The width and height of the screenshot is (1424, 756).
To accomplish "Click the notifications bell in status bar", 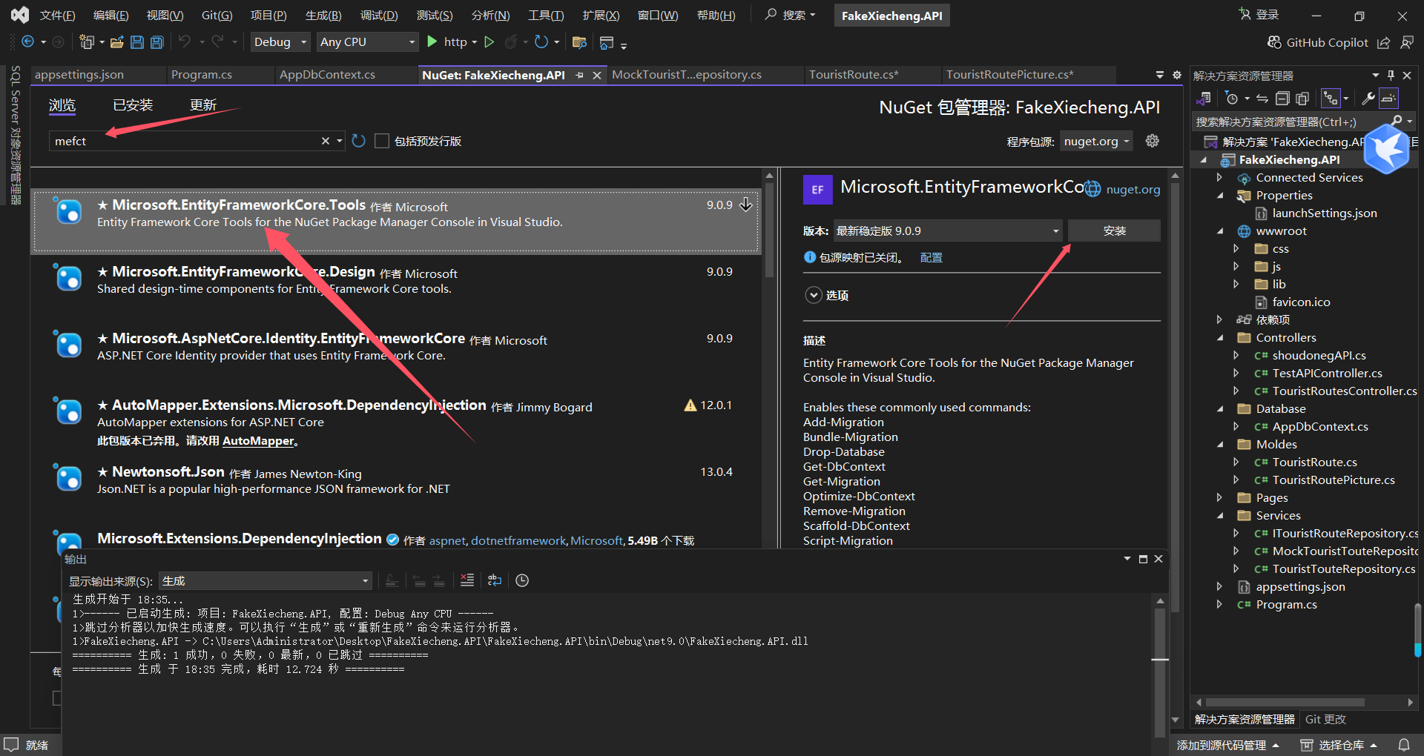I will click(x=1404, y=745).
